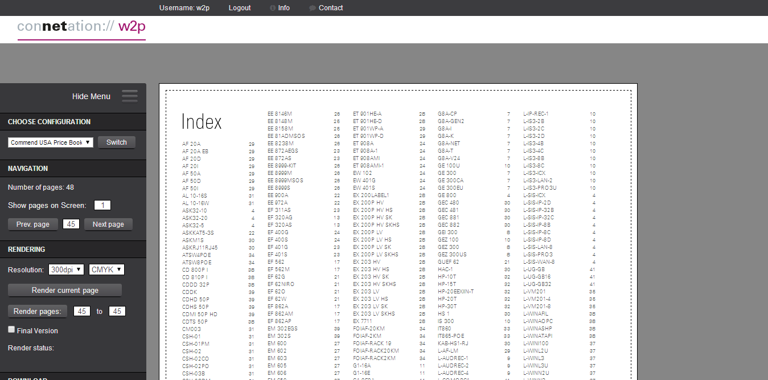Viewport: 768px width, 380px height.
Task: Click the Contact speech bubble icon
Action: pyautogui.click(x=313, y=8)
